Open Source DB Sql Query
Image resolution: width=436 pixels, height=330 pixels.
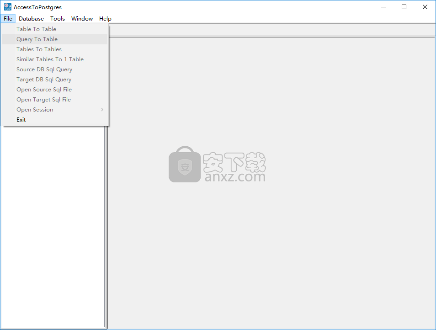[54, 69]
